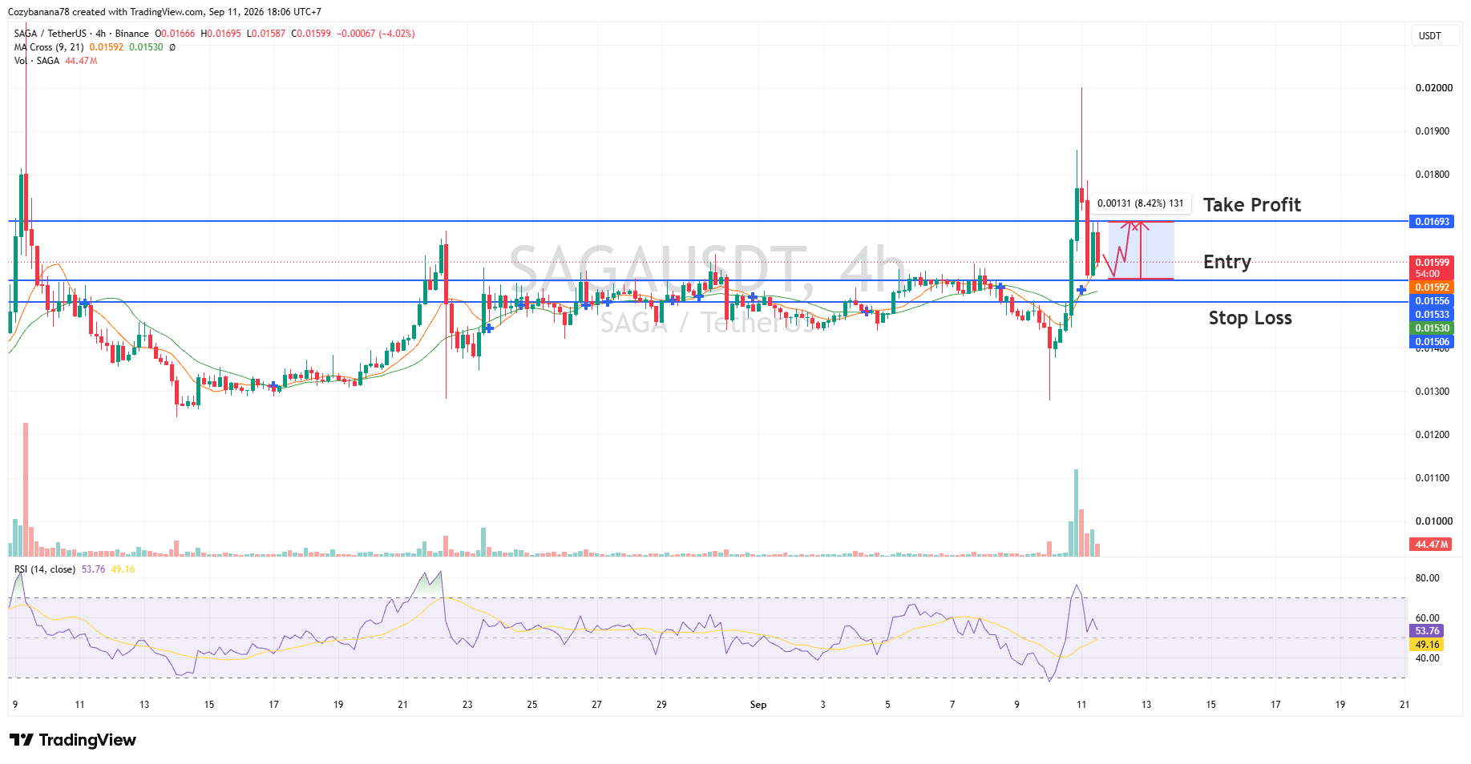Viewport: 1471px width, 764px height.
Task: Click the 25 date label on time axis
Action: click(x=532, y=705)
